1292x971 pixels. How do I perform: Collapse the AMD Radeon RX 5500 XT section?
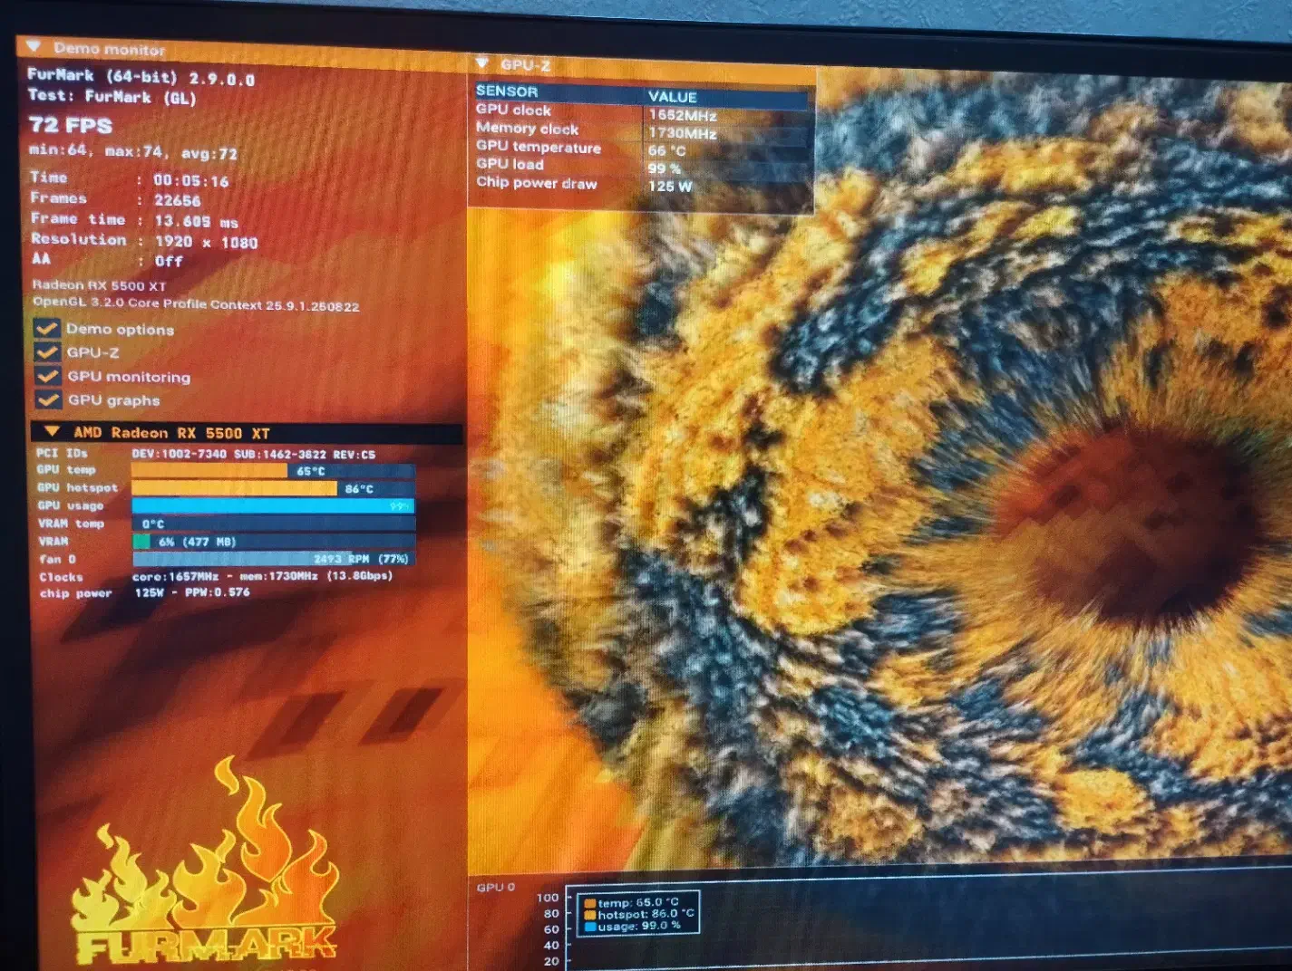[x=53, y=432]
